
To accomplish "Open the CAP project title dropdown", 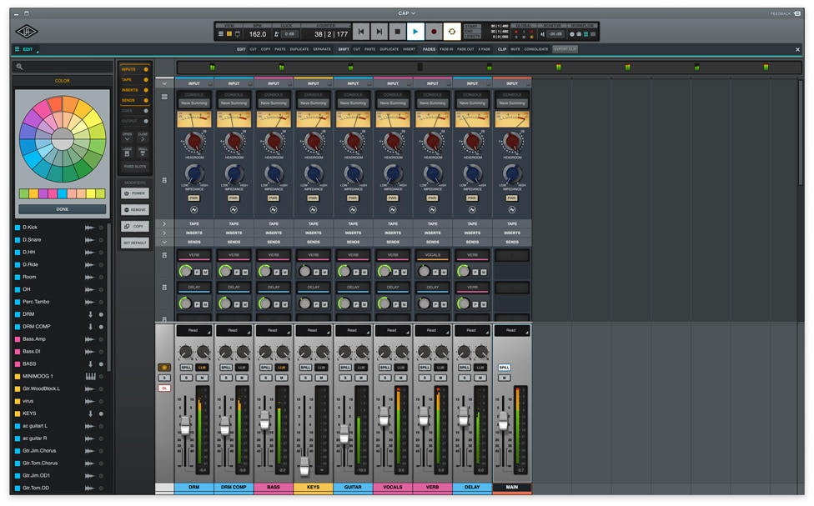I will [406, 13].
